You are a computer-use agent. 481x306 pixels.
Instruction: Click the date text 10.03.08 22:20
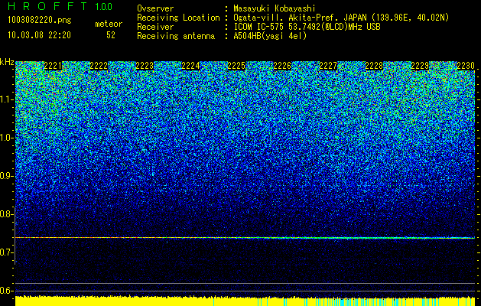click(x=40, y=35)
